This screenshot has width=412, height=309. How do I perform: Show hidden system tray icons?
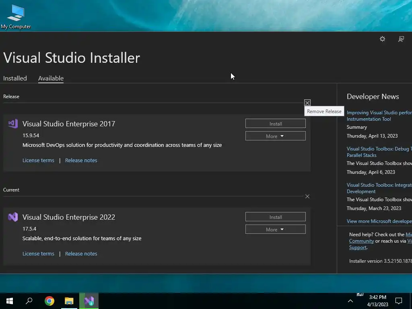click(350, 301)
